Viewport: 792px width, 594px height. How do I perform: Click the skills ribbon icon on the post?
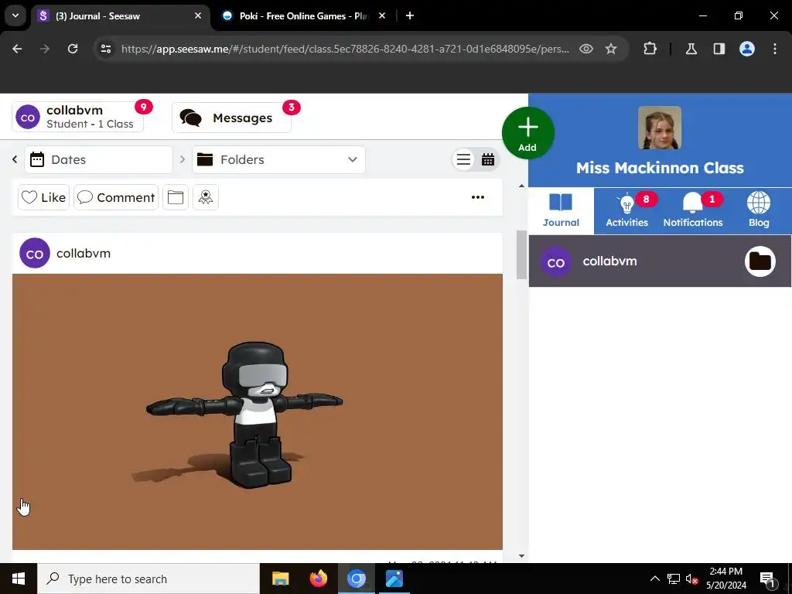coord(206,197)
